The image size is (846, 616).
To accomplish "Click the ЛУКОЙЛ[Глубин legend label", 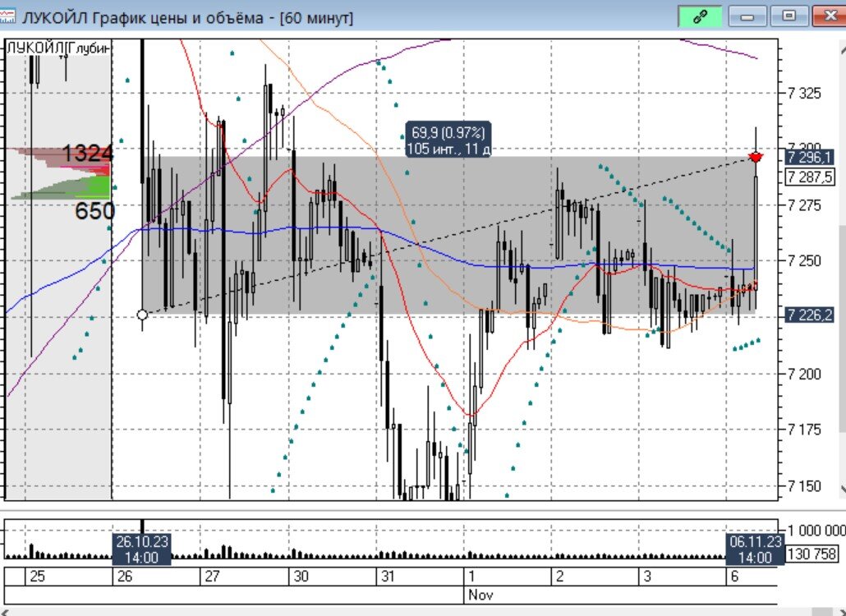I will click(59, 48).
